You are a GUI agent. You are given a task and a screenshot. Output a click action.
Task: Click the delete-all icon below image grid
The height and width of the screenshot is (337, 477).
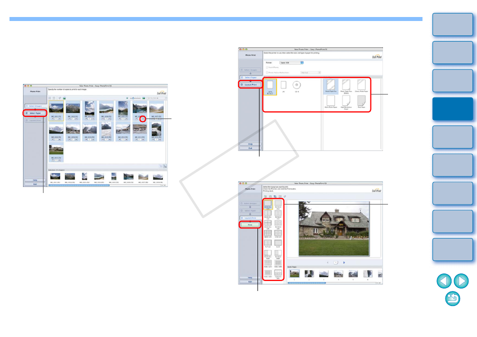coord(165,166)
